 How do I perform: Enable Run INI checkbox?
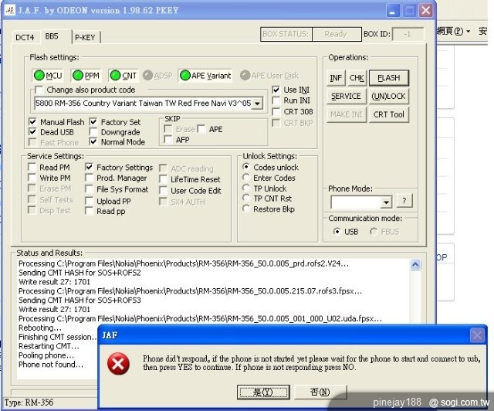(276, 100)
